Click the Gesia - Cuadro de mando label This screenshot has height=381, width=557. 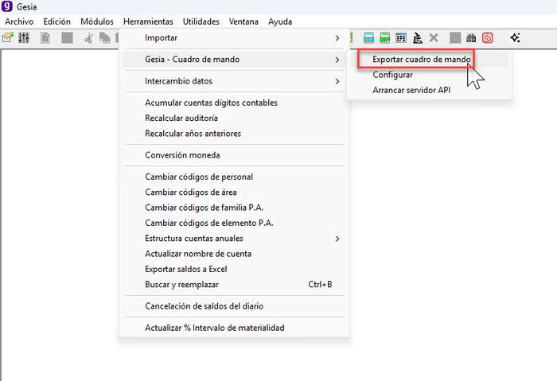click(x=193, y=60)
